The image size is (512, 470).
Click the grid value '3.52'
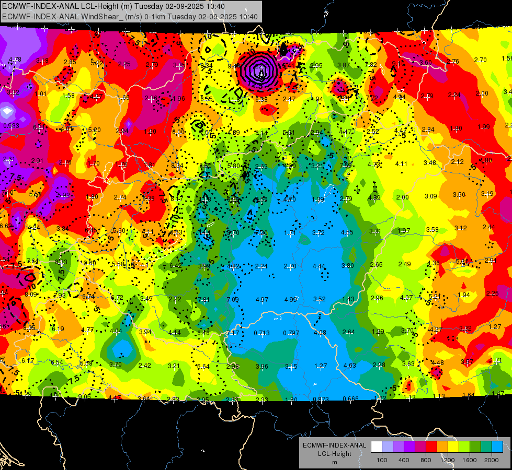[320, 299]
